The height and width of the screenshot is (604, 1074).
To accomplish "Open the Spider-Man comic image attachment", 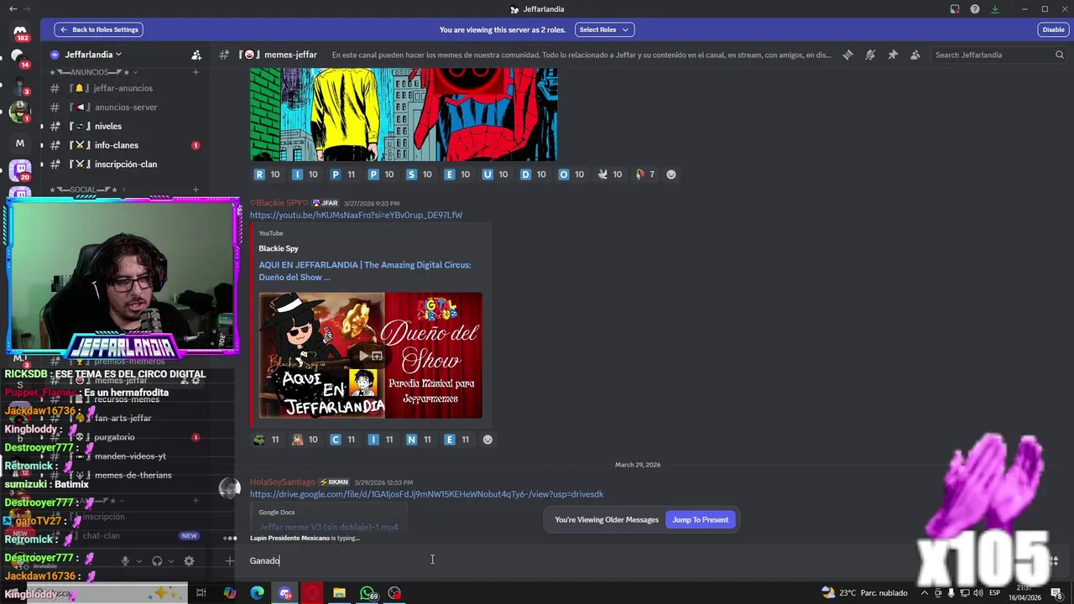I will (404, 114).
